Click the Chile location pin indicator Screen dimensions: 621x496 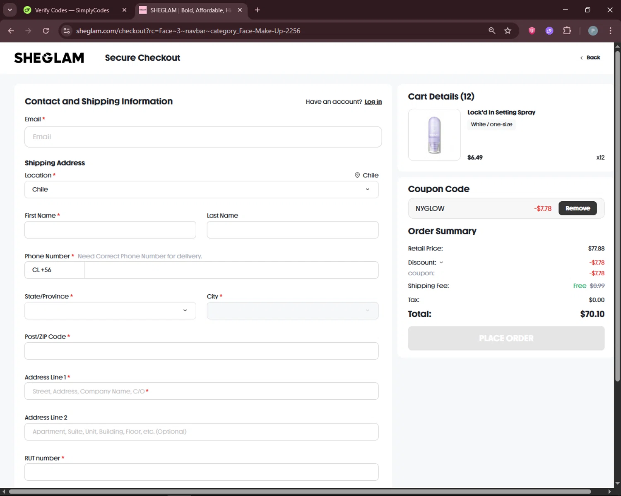tap(366, 175)
